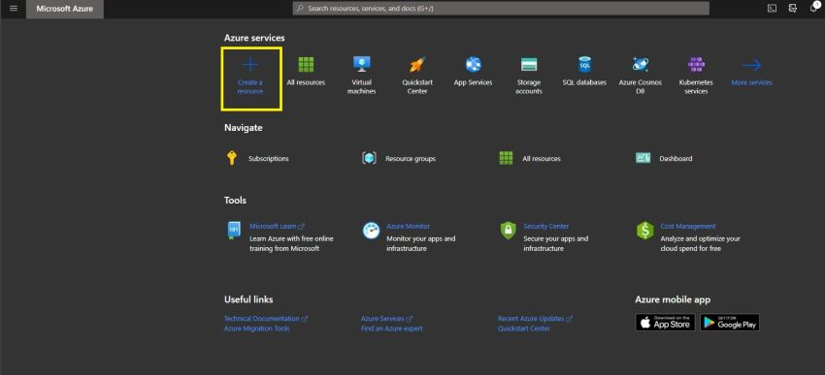Image resolution: width=825 pixels, height=375 pixels.
Task: Click the Kubernetes services text label
Action: pos(696,86)
